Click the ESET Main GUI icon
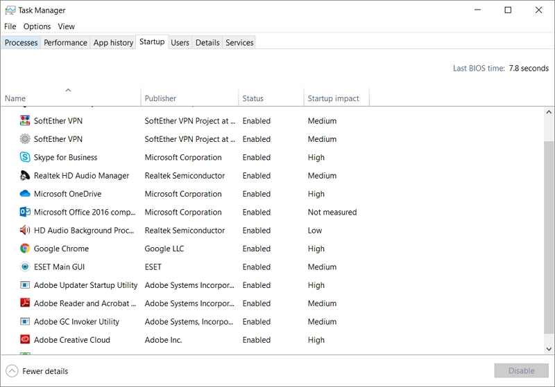The width and height of the screenshot is (555, 387). [x=25, y=267]
